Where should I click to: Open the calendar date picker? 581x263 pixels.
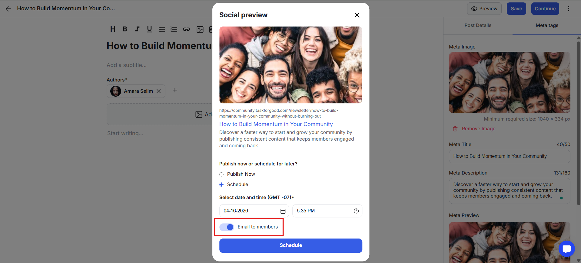point(283,211)
